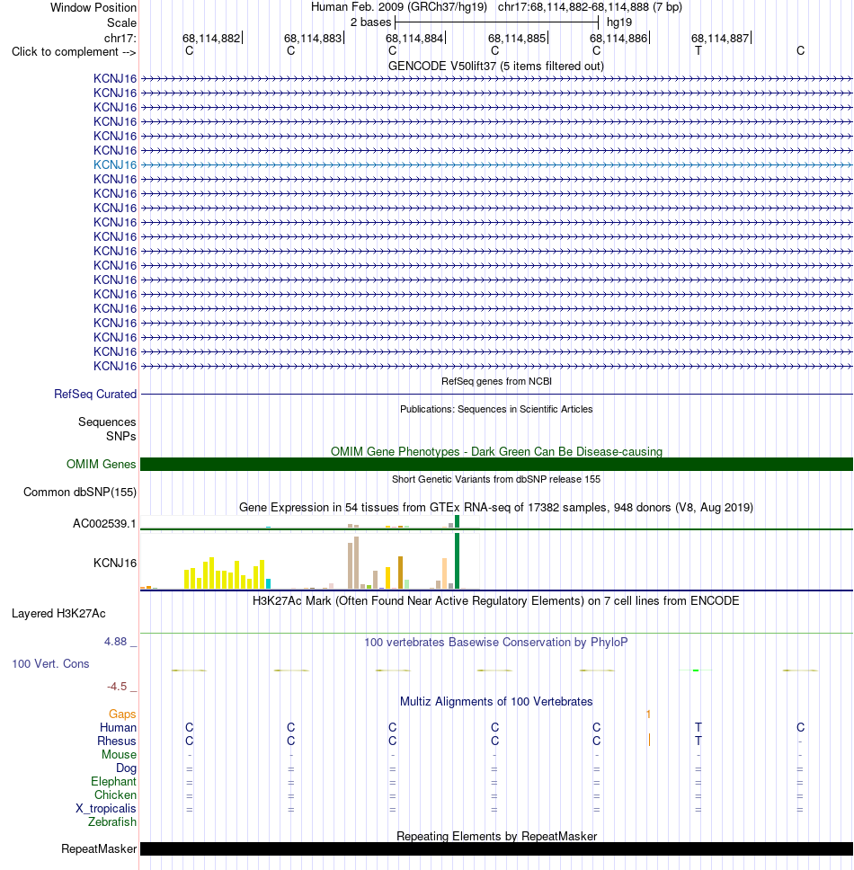Select the Elephant alignment row label
Viewport: 854px width, 870px height.
pyautogui.click(x=114, y=781)
